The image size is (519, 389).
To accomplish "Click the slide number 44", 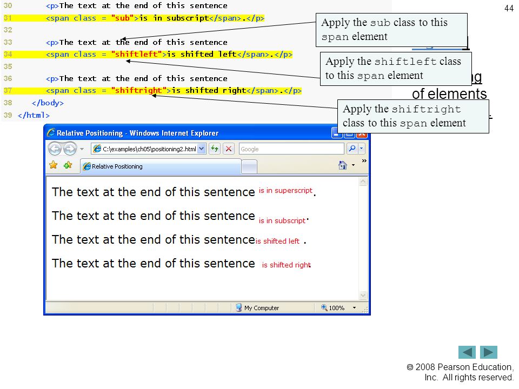I will (x=509, y=8).
